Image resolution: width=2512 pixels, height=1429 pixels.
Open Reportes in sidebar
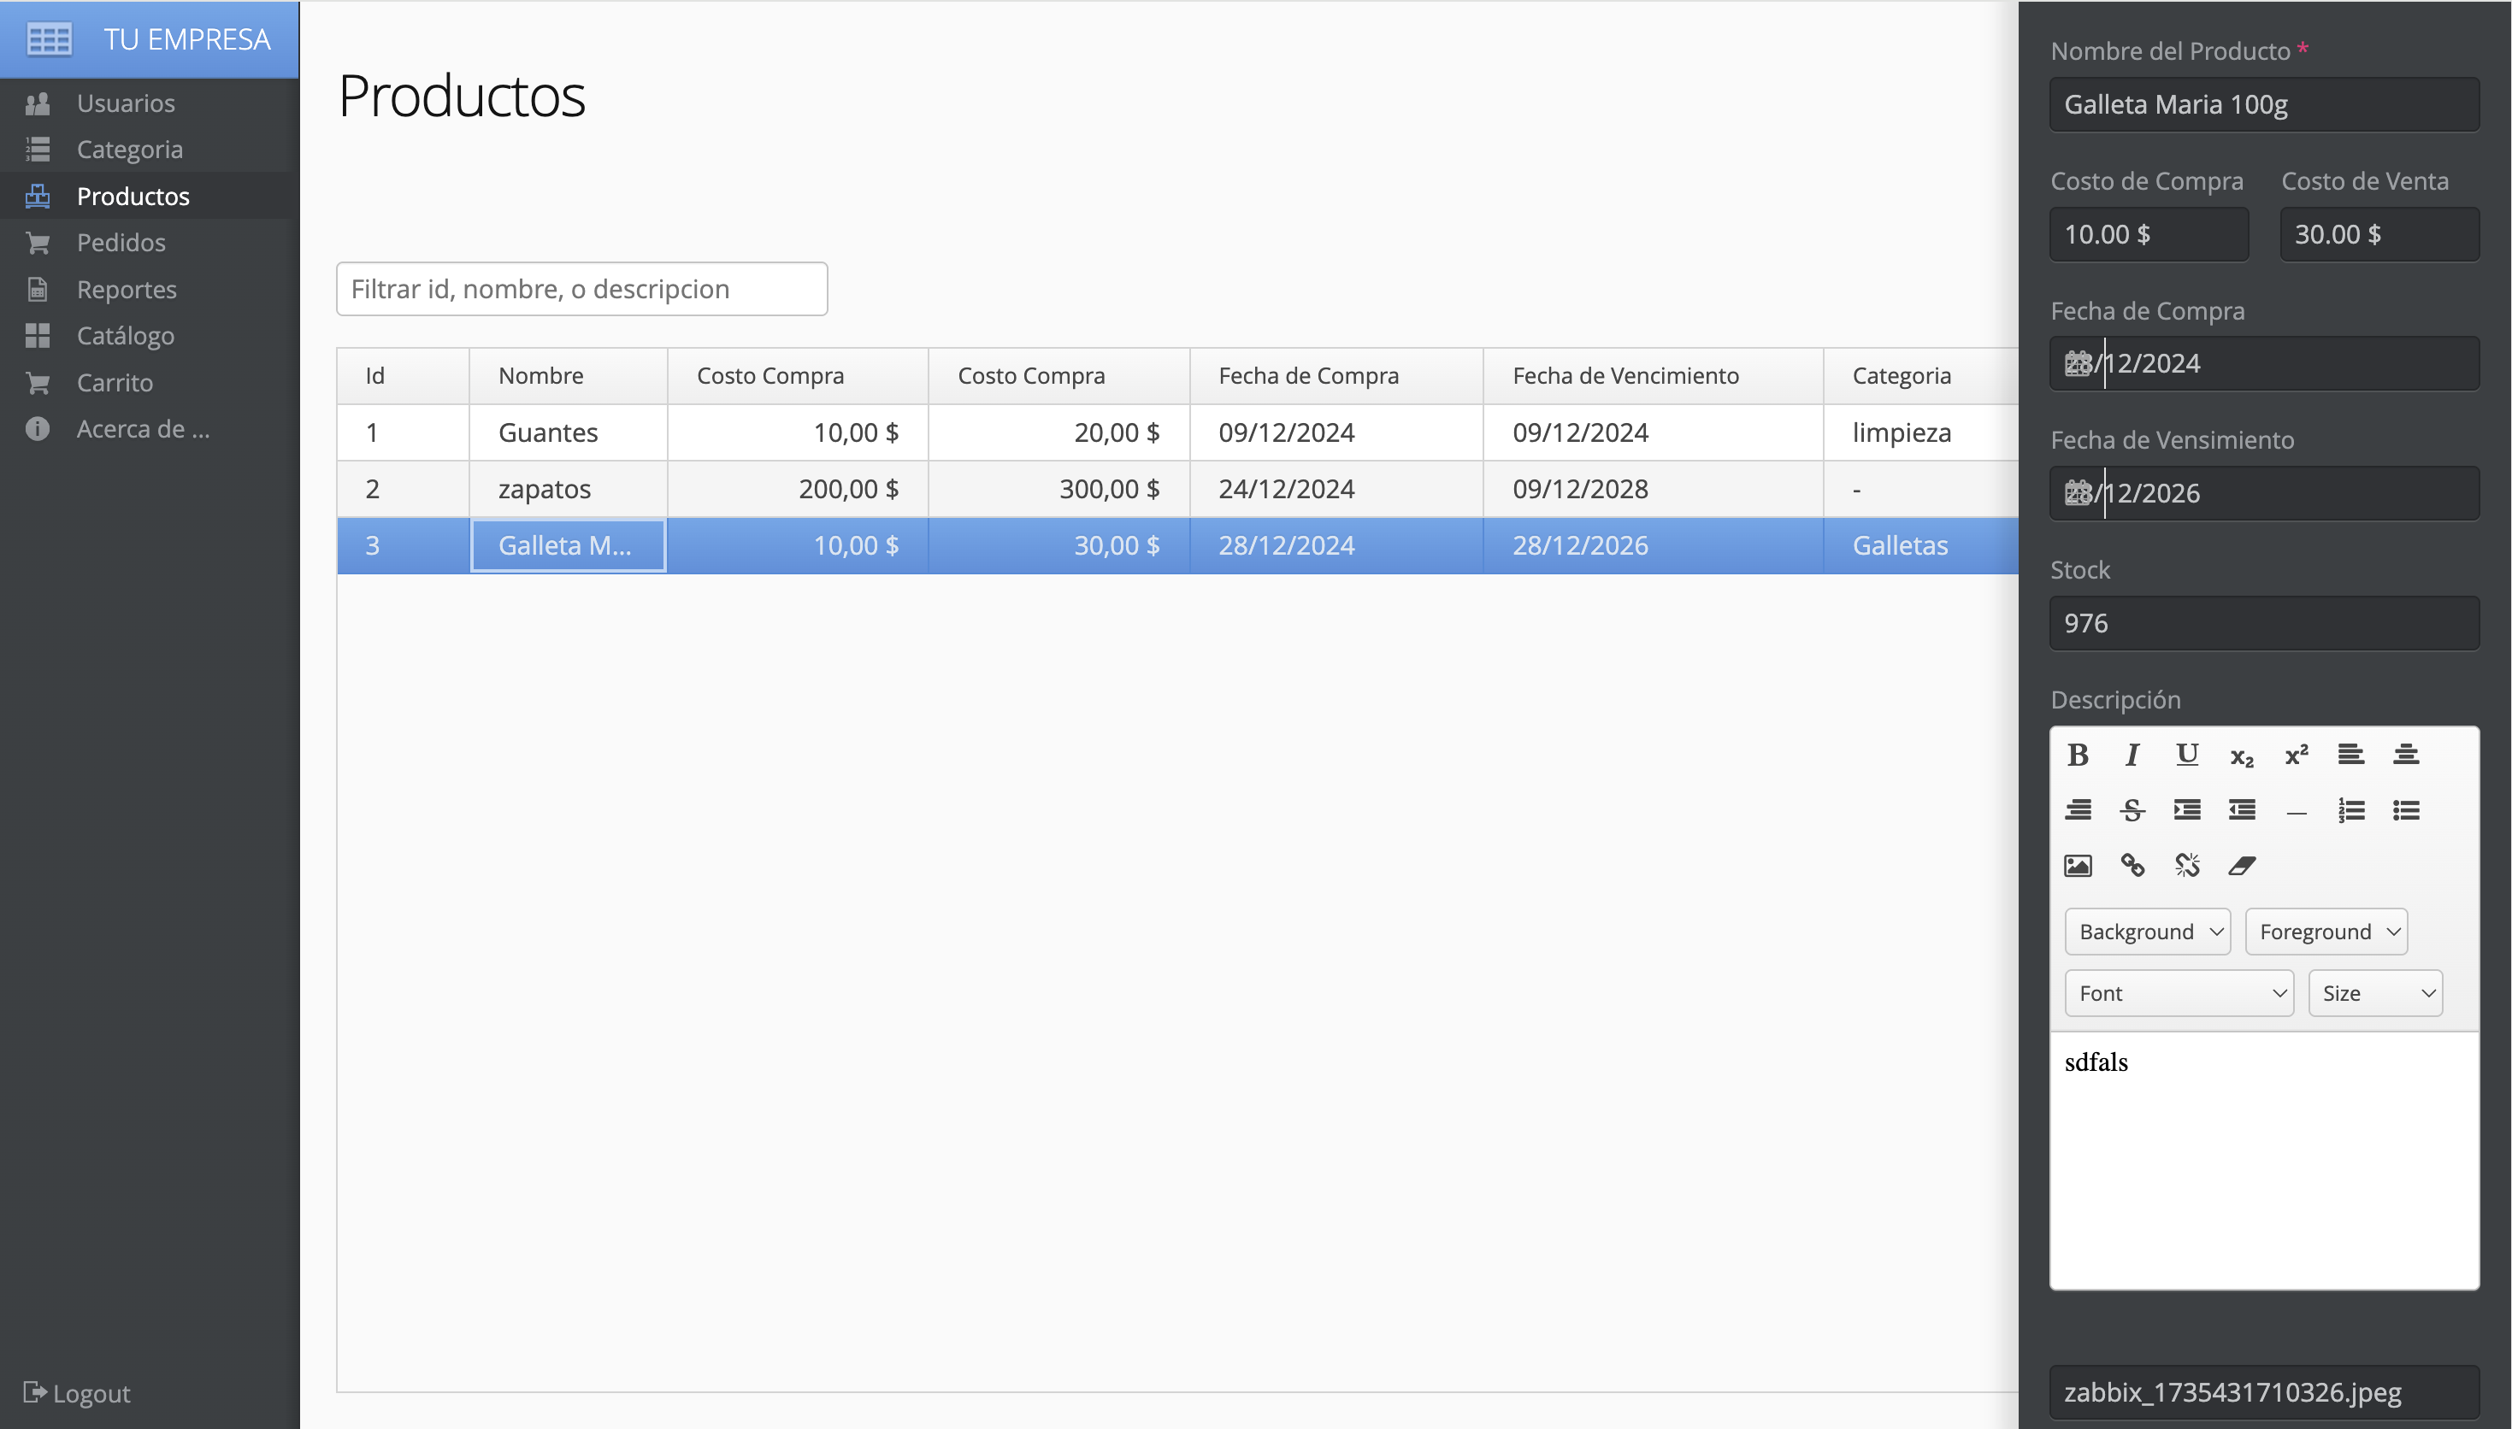click(x=150, y=290)
